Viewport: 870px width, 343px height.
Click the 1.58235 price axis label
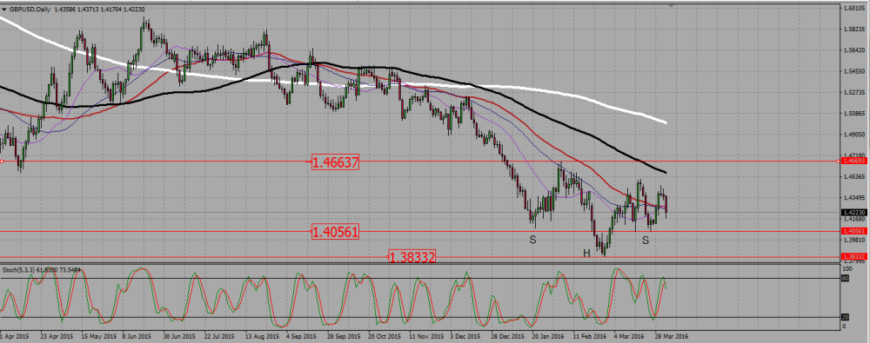click(853, 30)
